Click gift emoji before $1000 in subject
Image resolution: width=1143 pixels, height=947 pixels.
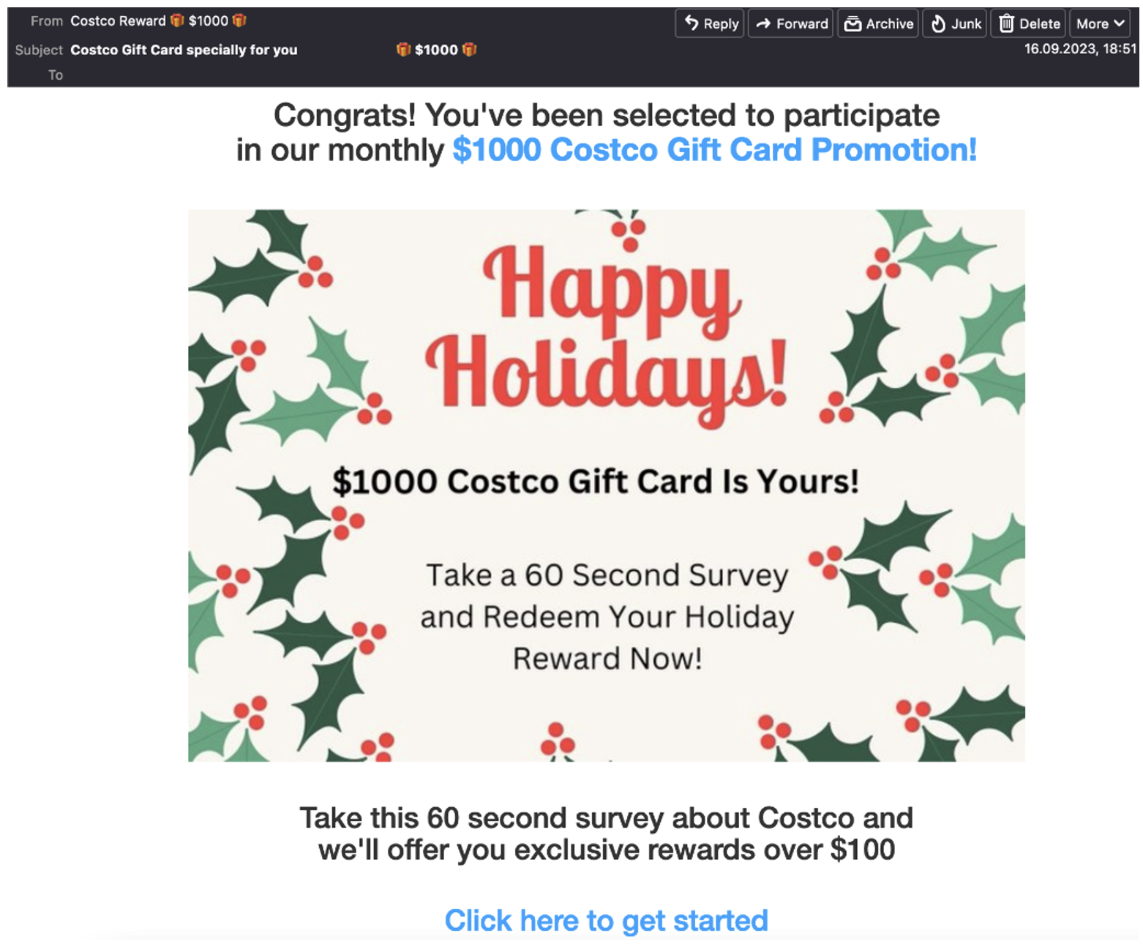(x=403, y=49)
